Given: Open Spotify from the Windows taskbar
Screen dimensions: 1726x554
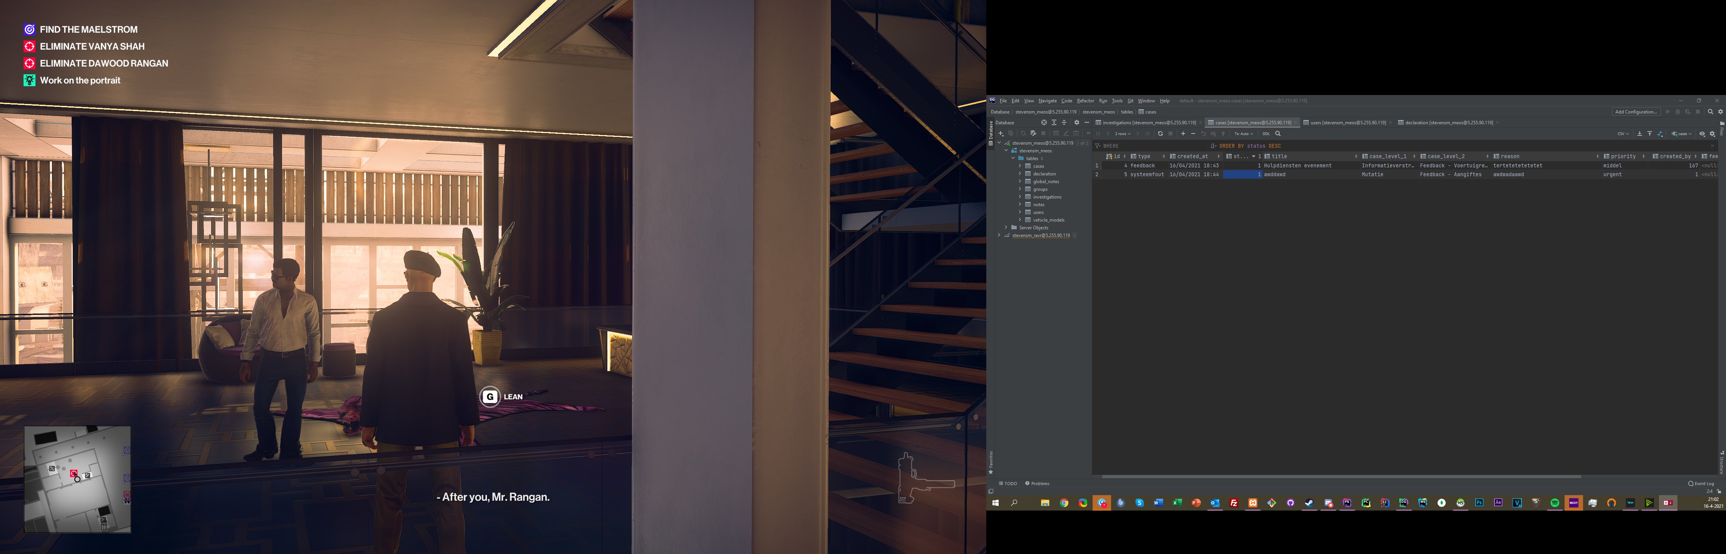Looking at the screenshot, I should tap(1555, 502).
